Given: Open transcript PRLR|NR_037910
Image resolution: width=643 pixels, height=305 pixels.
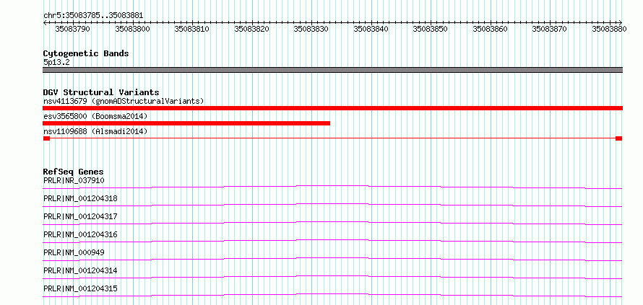Looking at the screenshot, I should click(x=74, y=180).
